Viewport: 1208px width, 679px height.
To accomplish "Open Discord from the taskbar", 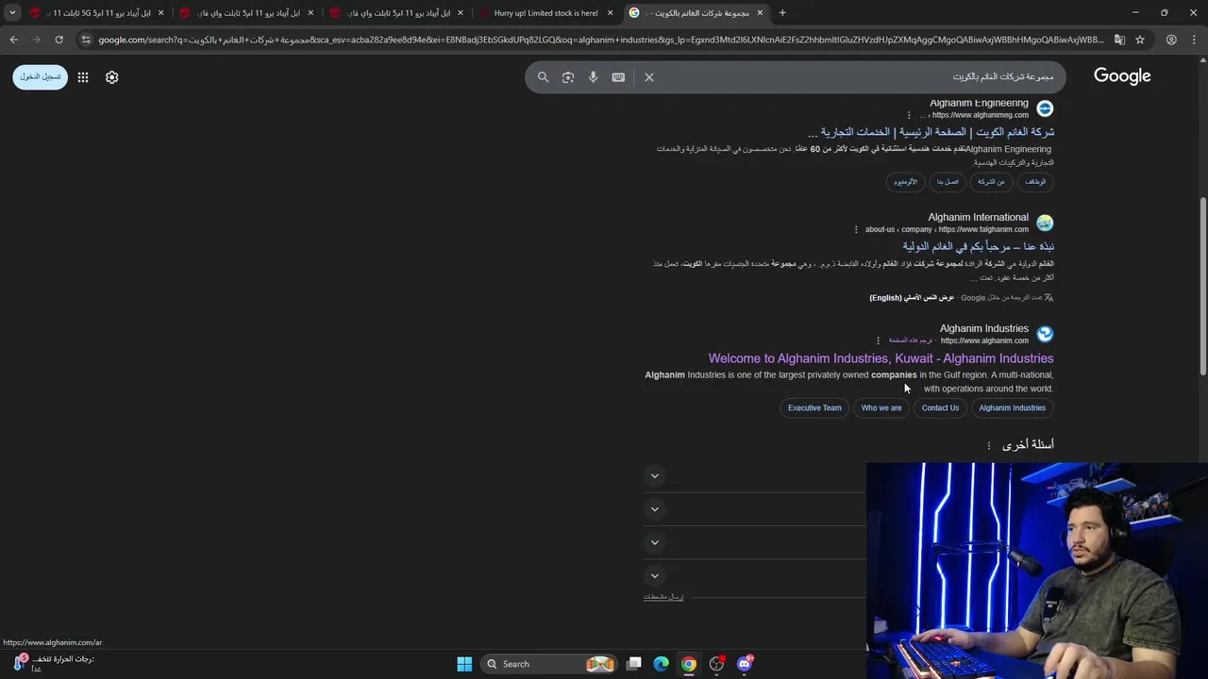I will pyautogui.click(x=745, y=664).
